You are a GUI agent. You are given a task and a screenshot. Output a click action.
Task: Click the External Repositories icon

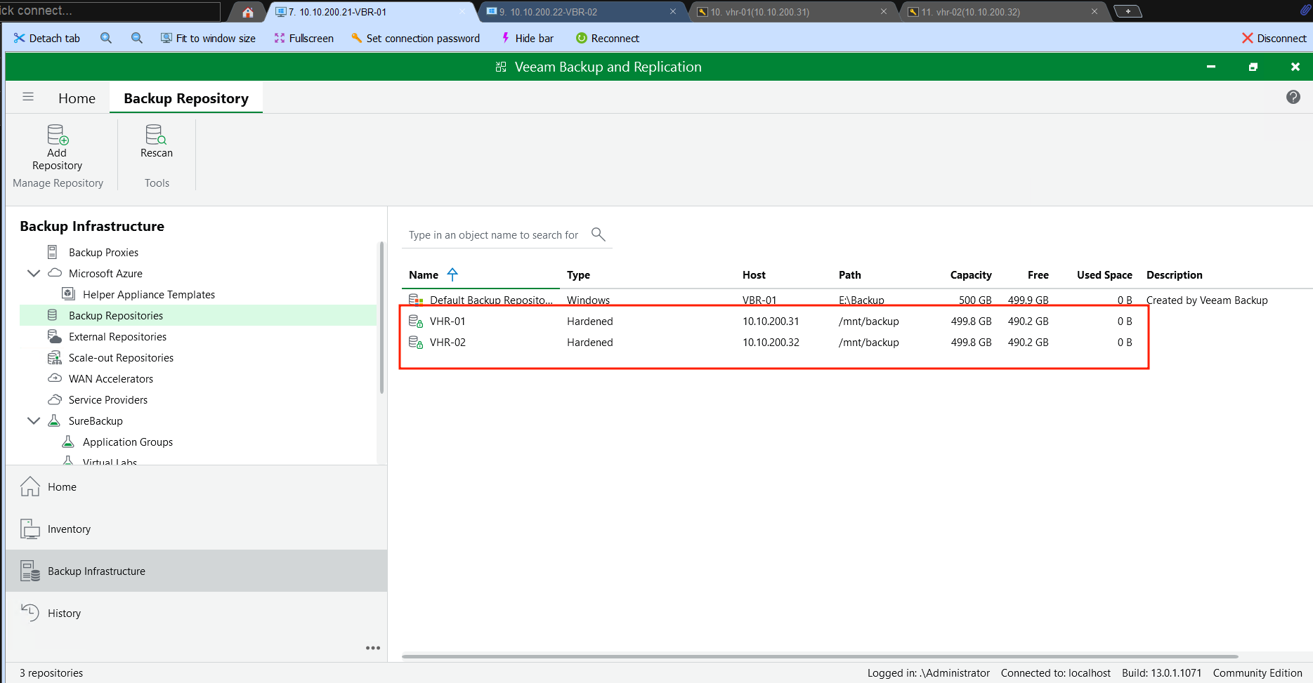(x=54, y=336)
